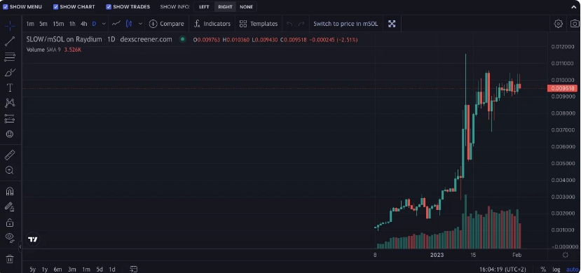Screen dimensions: 581x273
Task: Open chart settings gear icon
Action: pyautogui.click(x=558, y=24)
